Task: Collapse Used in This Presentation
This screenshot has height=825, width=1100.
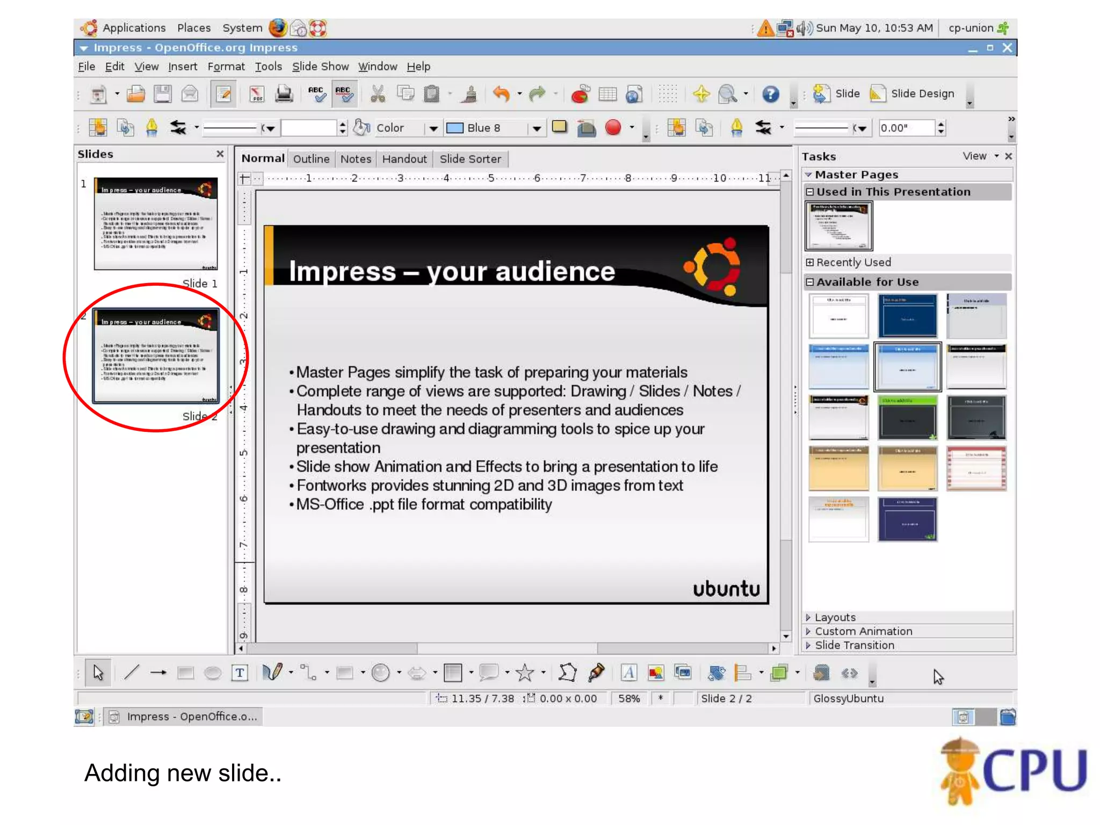Action: click(809, 192)
